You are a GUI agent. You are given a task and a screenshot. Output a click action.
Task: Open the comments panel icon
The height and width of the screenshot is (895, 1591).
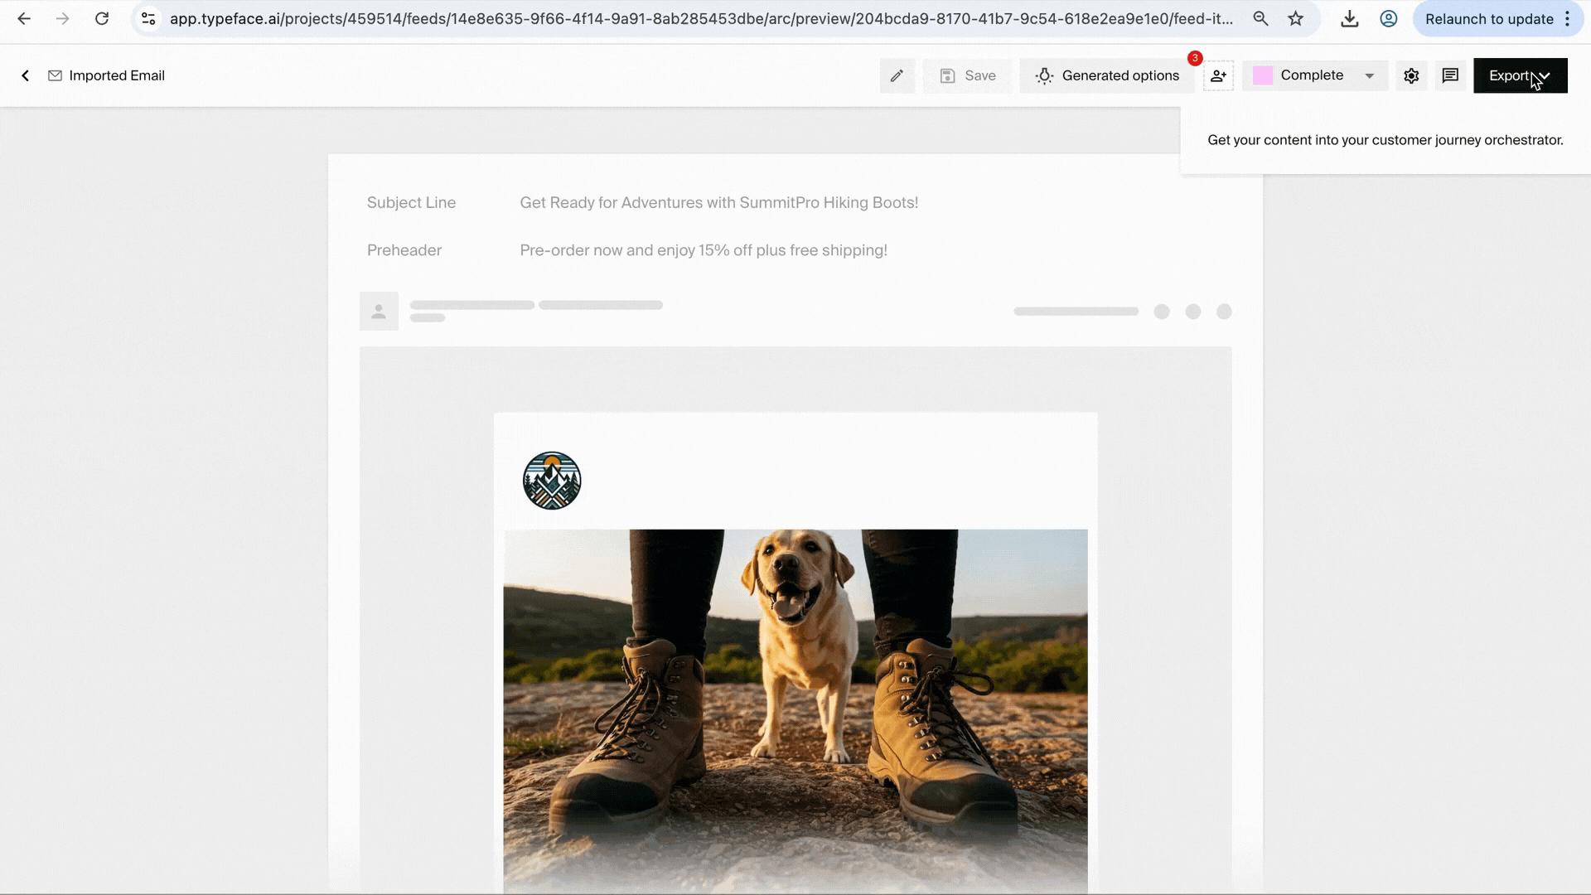tap(1450, 75)
